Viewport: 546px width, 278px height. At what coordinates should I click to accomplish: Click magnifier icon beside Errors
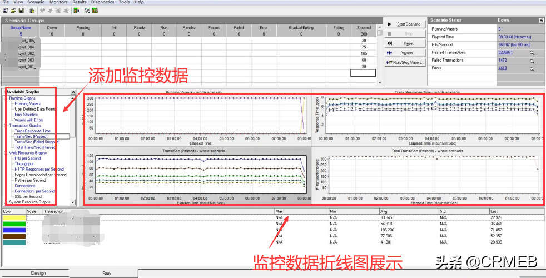click(x=532, y=69)
